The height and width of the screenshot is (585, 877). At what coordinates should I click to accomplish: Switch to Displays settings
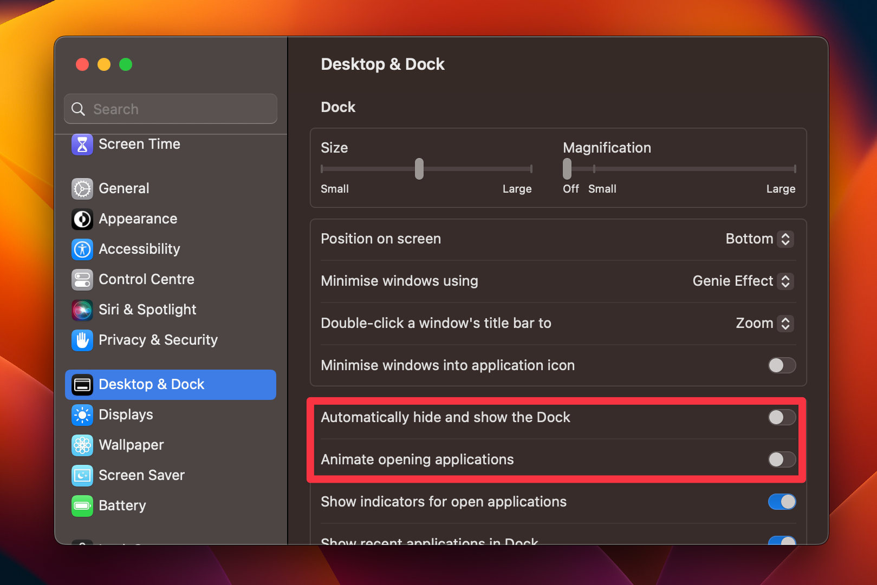click(x=82, y=415)
